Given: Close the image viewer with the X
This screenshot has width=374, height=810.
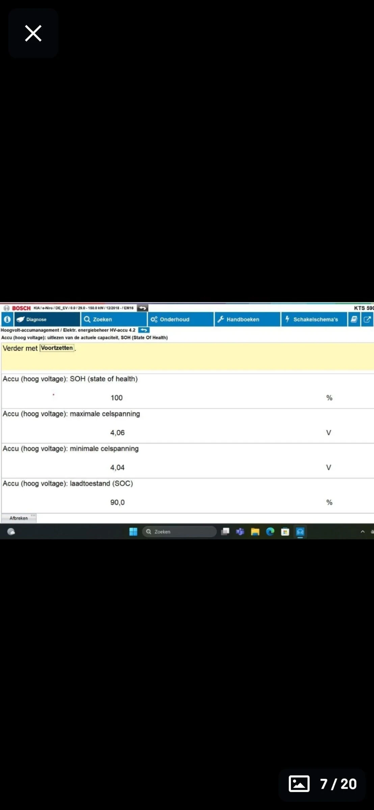Looking at the screenshot, I should [x=33, y=33].
